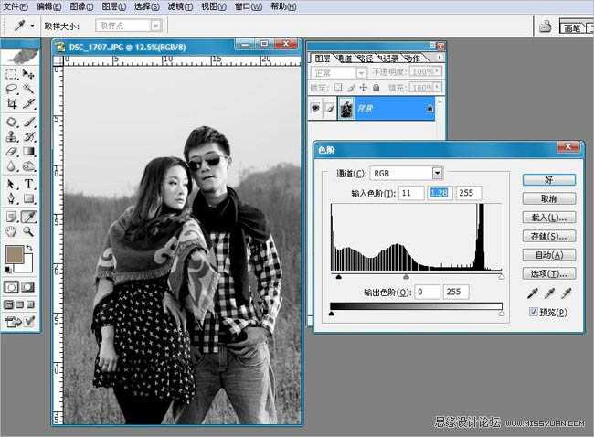The width and height of the screenshot is (594, 437).
Task: Select the Slice tool
Action: pos(28,103)
